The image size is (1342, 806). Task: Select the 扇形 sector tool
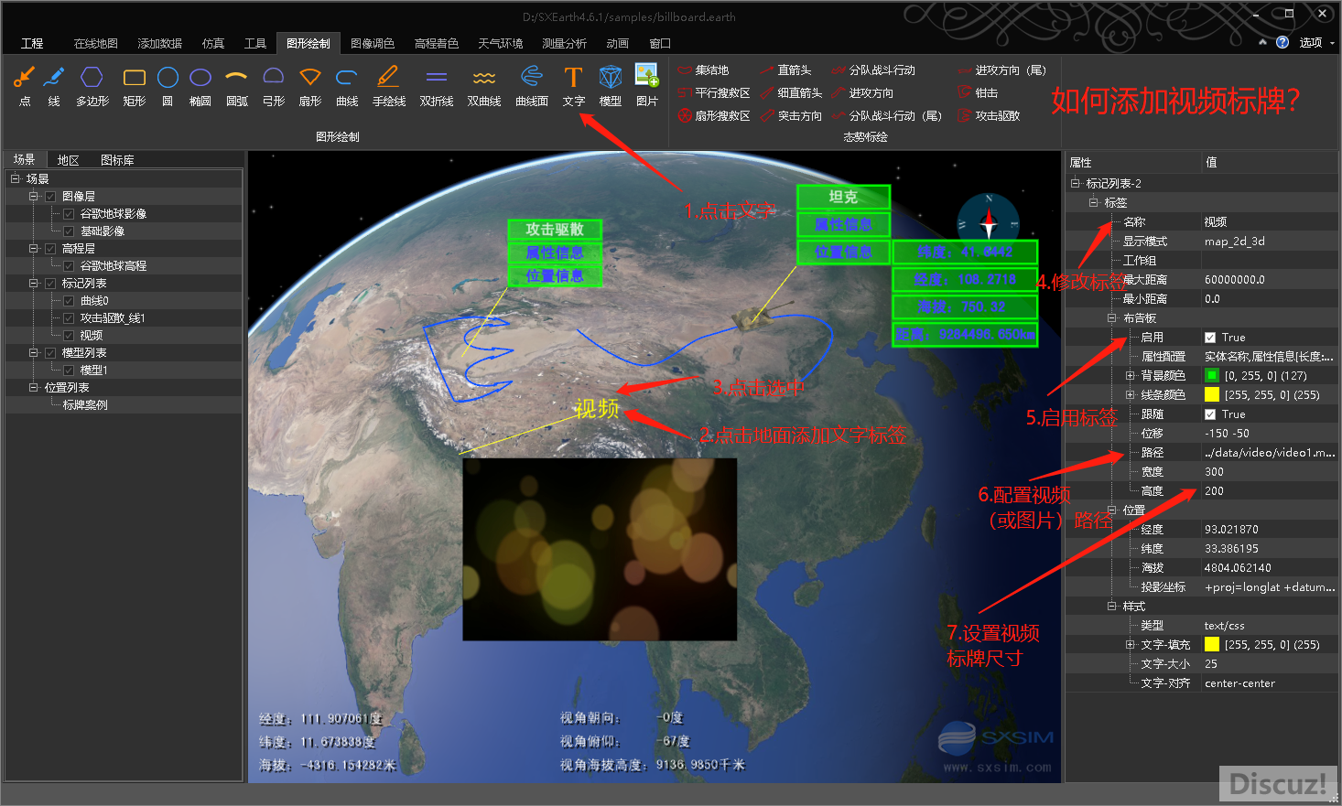310,86
